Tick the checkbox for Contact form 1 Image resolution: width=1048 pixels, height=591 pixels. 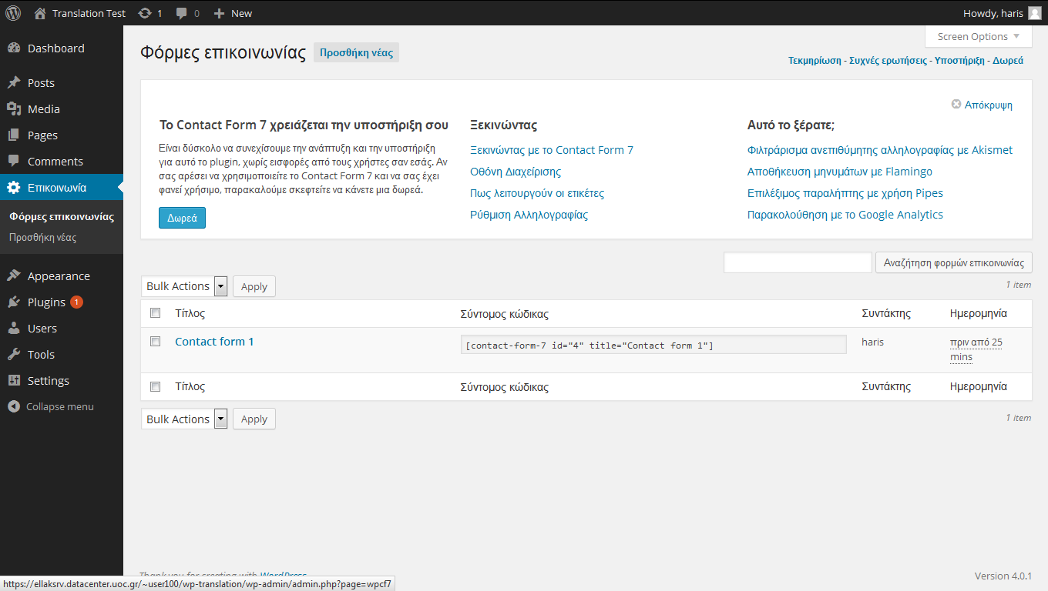click(x=155, y=341)
